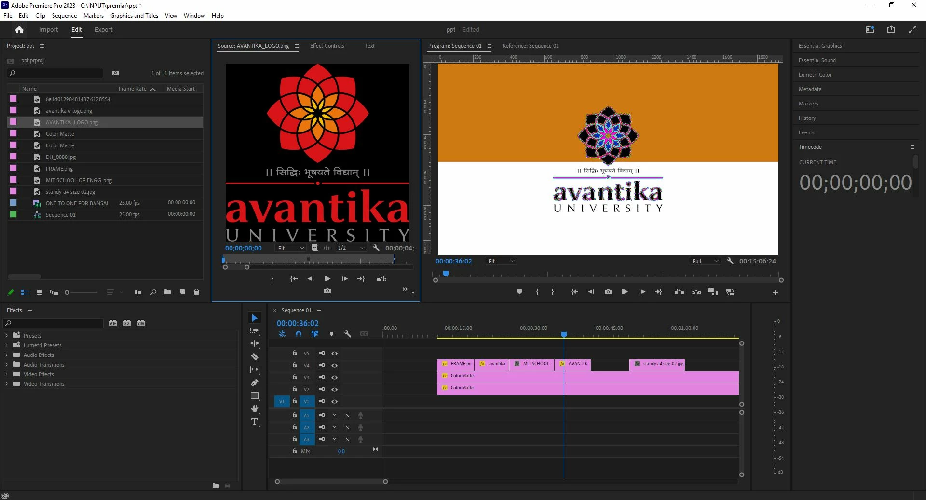Screen dimensions: 926x500
Task: Toggle V5 track output eye
Action: (x=334, y=353)
